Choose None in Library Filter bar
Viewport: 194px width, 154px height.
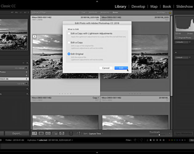point(115,13)
